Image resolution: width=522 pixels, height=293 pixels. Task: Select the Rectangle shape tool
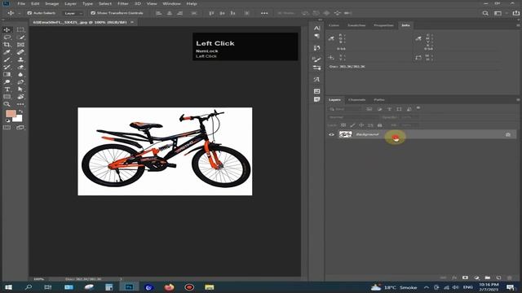click(7, 97)
